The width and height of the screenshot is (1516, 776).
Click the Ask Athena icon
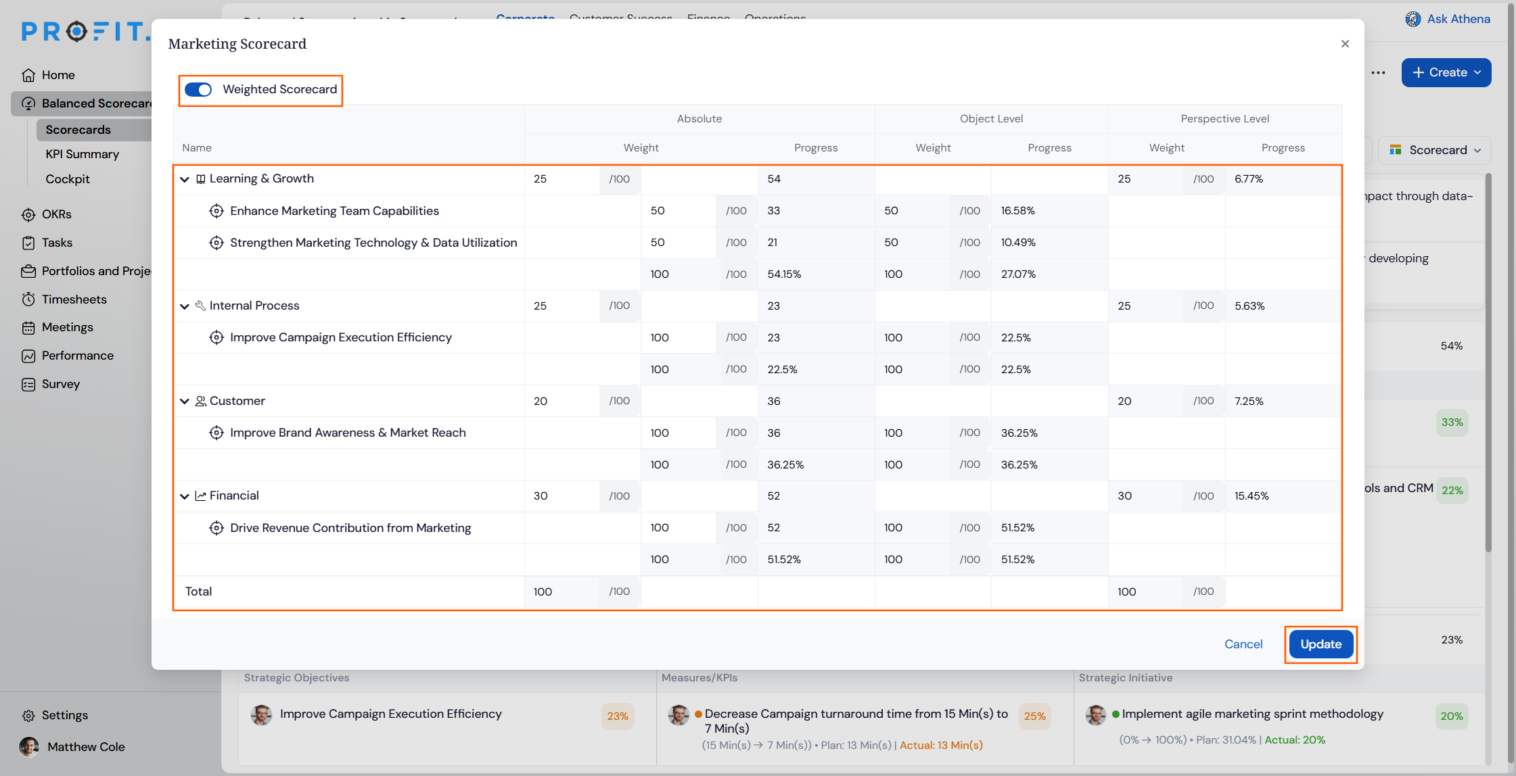tap(1412, 19)
